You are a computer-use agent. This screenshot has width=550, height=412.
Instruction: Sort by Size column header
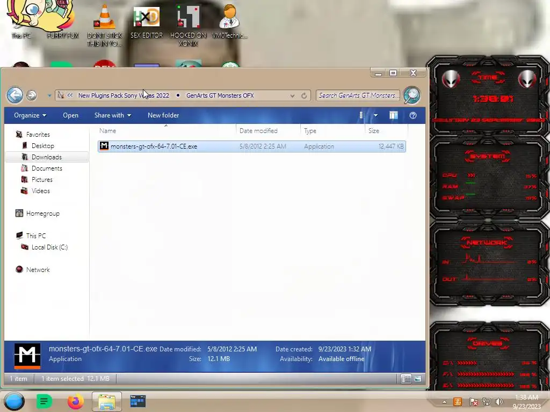[x=386, y=131]
